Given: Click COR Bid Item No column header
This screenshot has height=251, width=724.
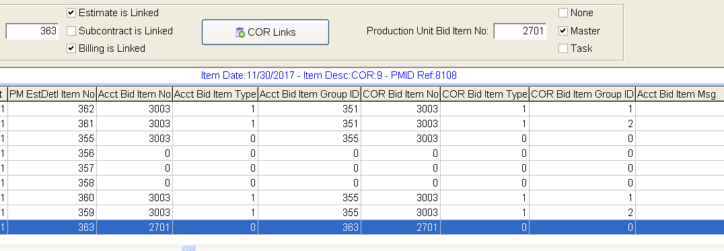Looking at the screenshot, I should coord(401,95).
